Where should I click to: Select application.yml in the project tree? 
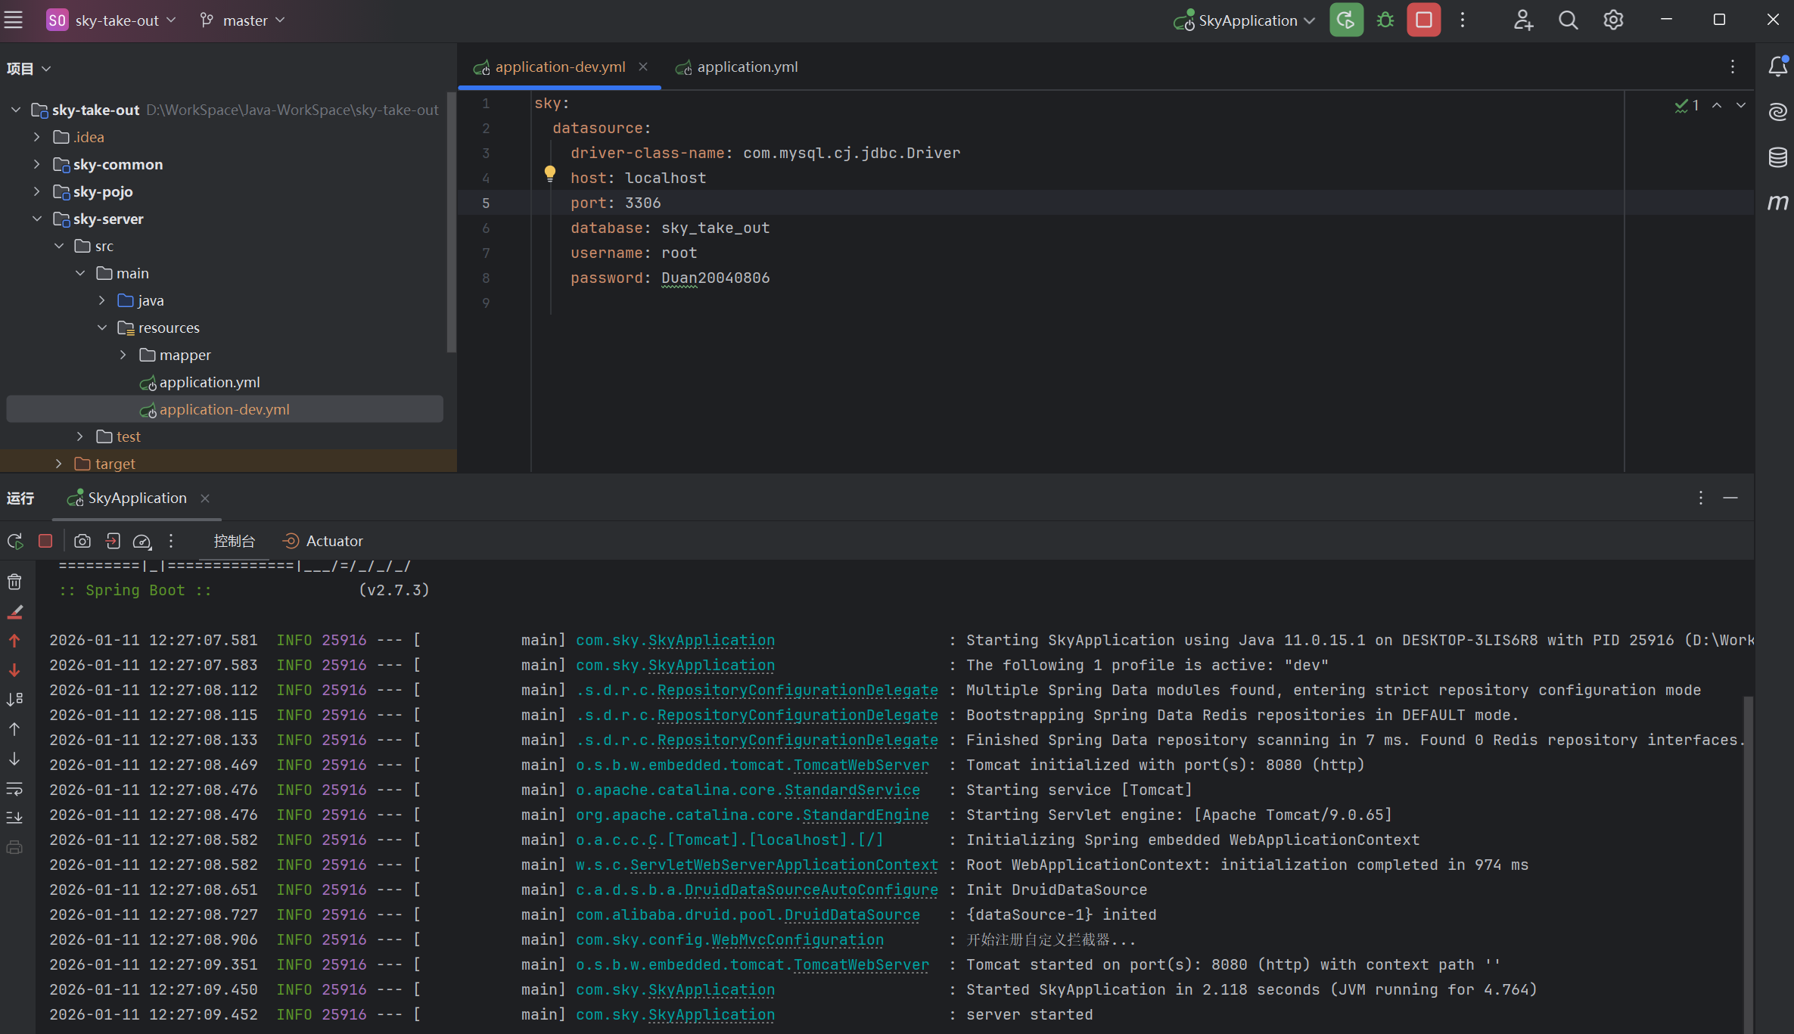click(x=209, y=382)
